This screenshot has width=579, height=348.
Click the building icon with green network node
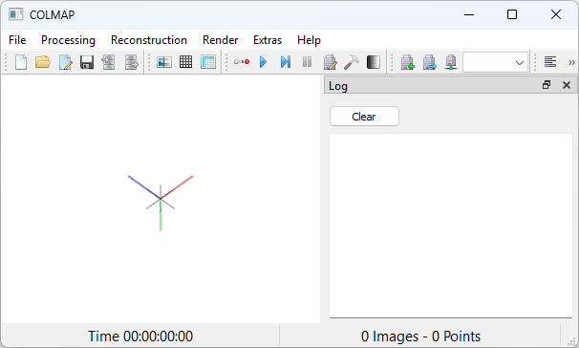pyautogui.click(x=451, y=62)
